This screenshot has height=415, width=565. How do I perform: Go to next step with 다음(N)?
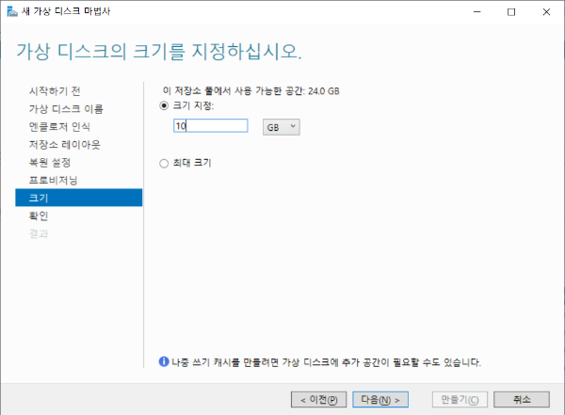[380, 400]
